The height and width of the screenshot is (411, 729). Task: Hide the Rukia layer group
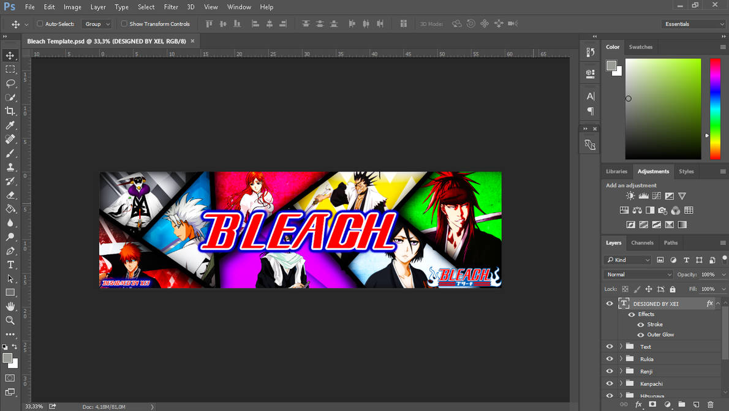pyautogui.click(x=609, y=359)
